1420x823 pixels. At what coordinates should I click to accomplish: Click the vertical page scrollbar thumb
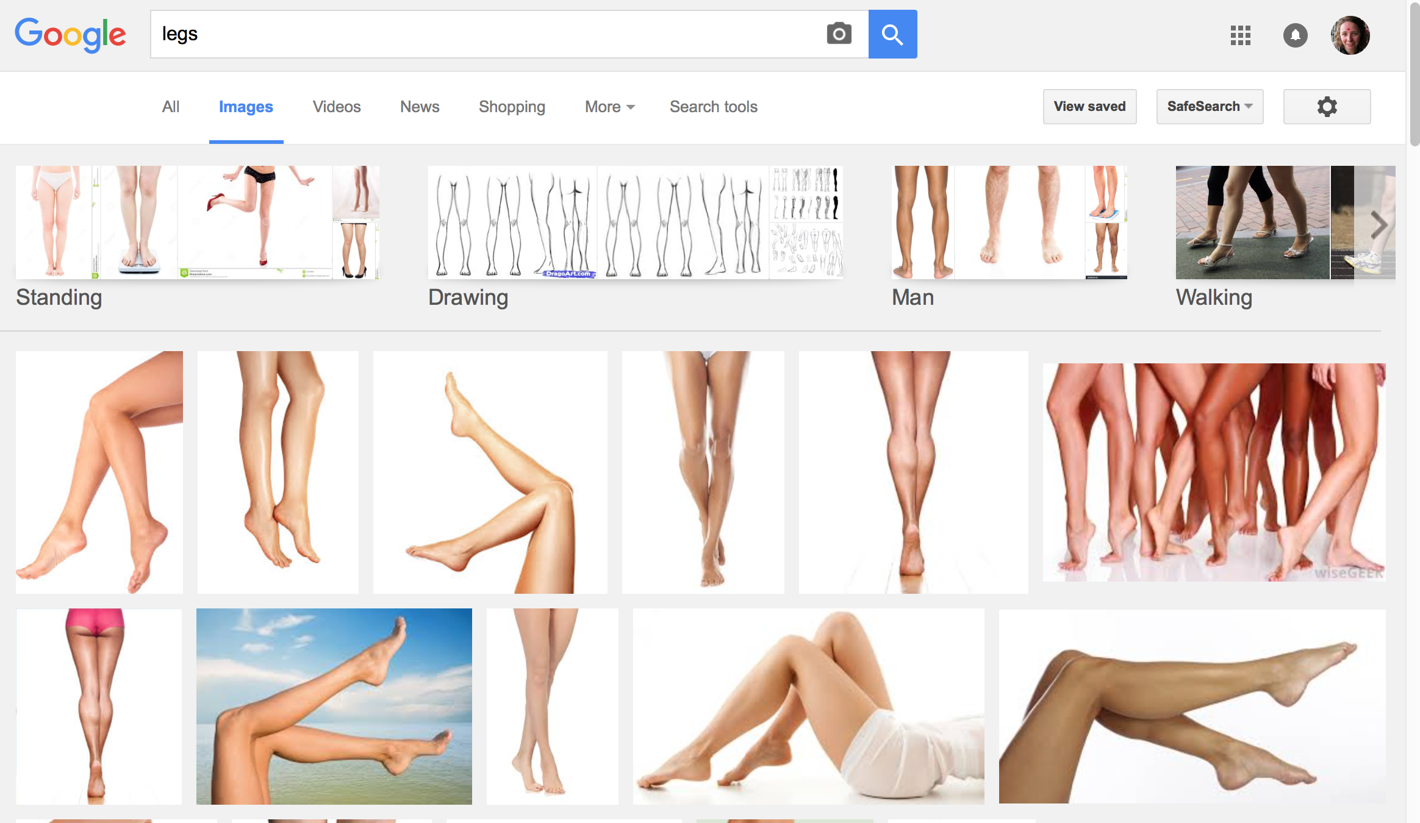(x=1414, y=73)
